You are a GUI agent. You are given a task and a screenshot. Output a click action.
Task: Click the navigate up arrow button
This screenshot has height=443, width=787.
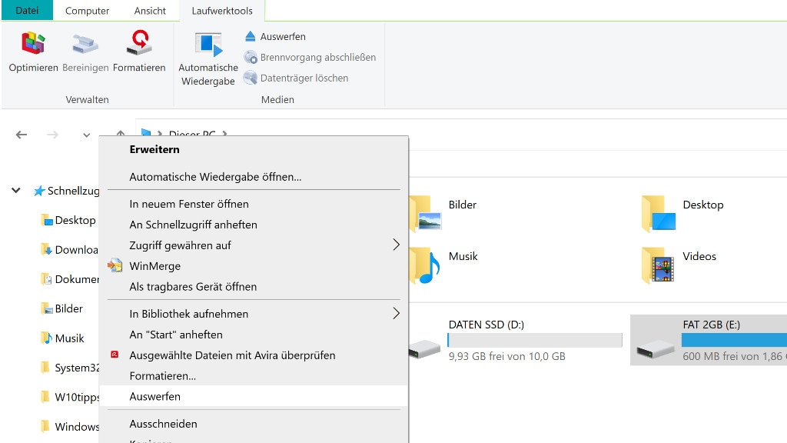tap(120, 135)
